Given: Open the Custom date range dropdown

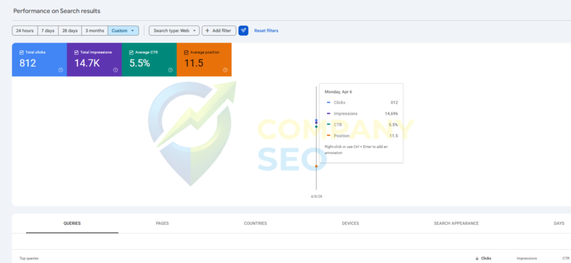Looking at the screenshot, I should pos(123,31).
